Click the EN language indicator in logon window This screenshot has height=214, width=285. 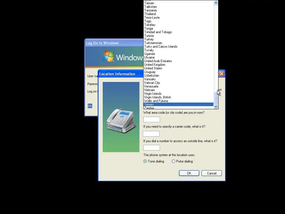point(90,106)
